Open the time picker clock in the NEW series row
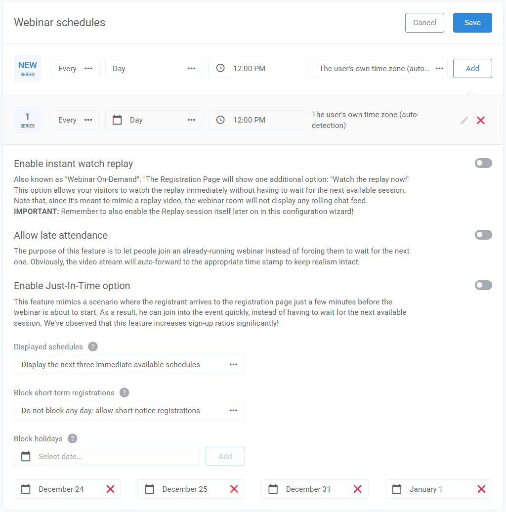This screenshot has width=506, height=512. pos(219,68)
